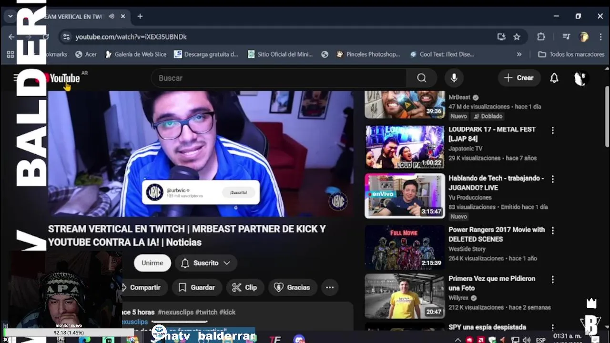Open MrBeast video thumbnail 39:36
Image resolution: width=610 pixels, height=343 pixels.
pos(405,104)
